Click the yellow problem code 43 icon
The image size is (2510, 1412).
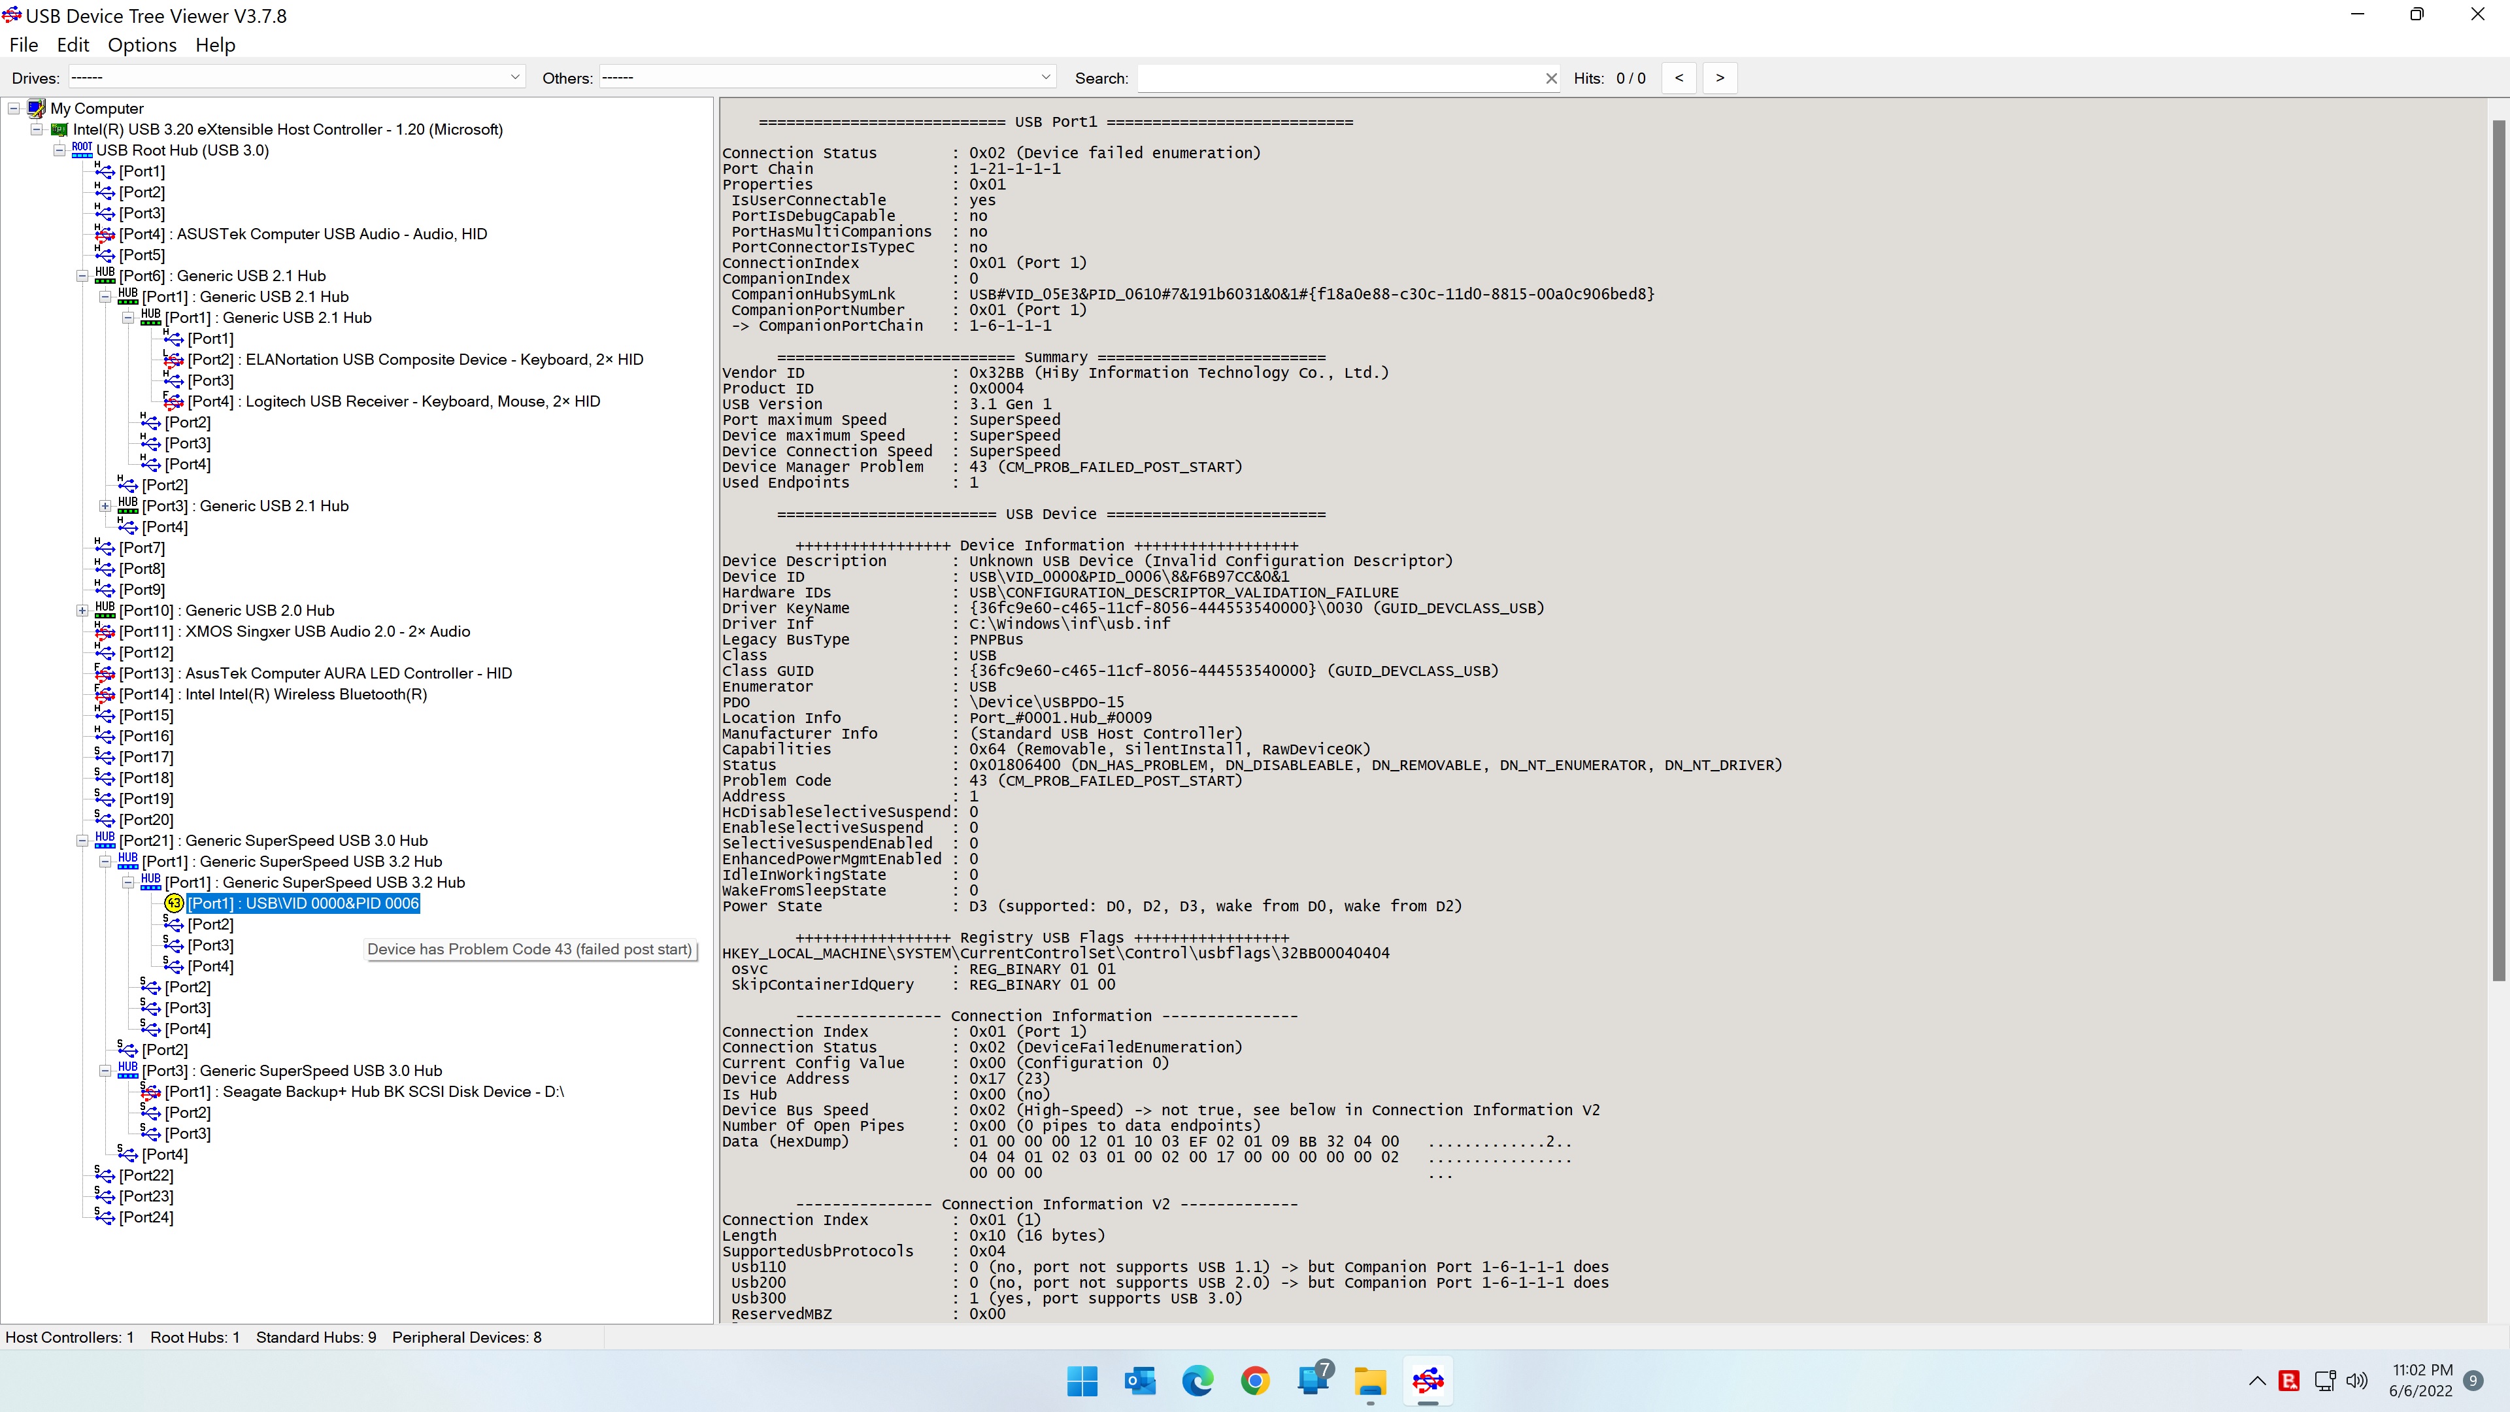coord(175,903)
